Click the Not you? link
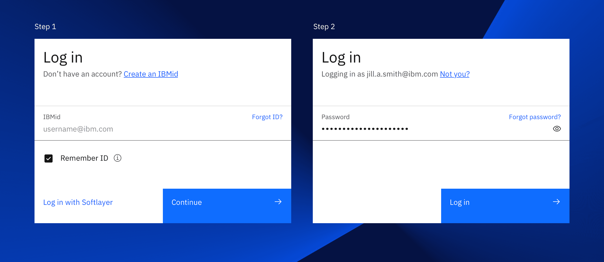Viewport: 604px width, 262px height. [455, 74]
